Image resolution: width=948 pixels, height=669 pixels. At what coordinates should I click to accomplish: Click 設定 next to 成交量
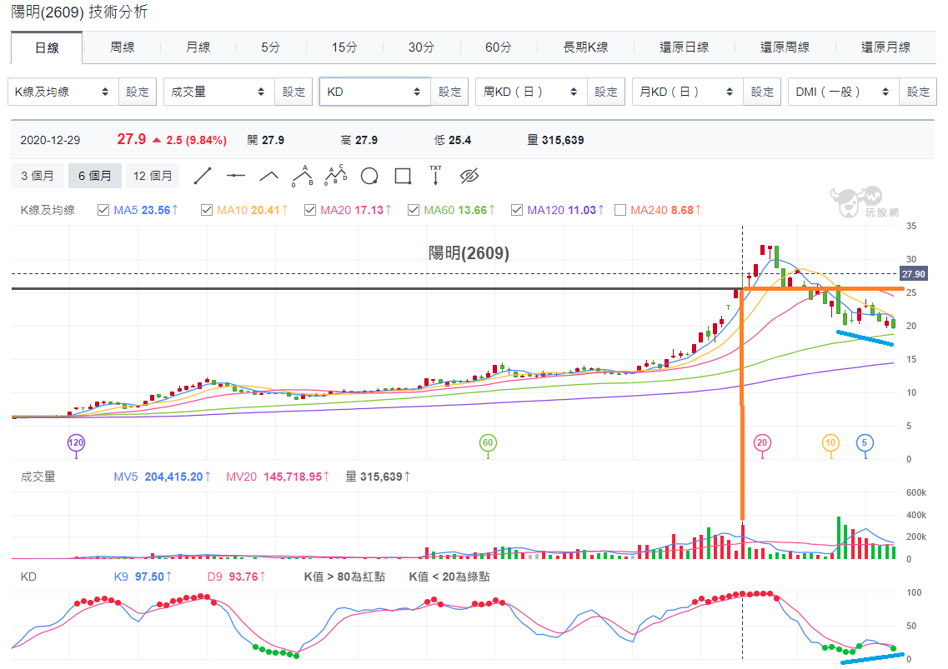tap(293, 92)
